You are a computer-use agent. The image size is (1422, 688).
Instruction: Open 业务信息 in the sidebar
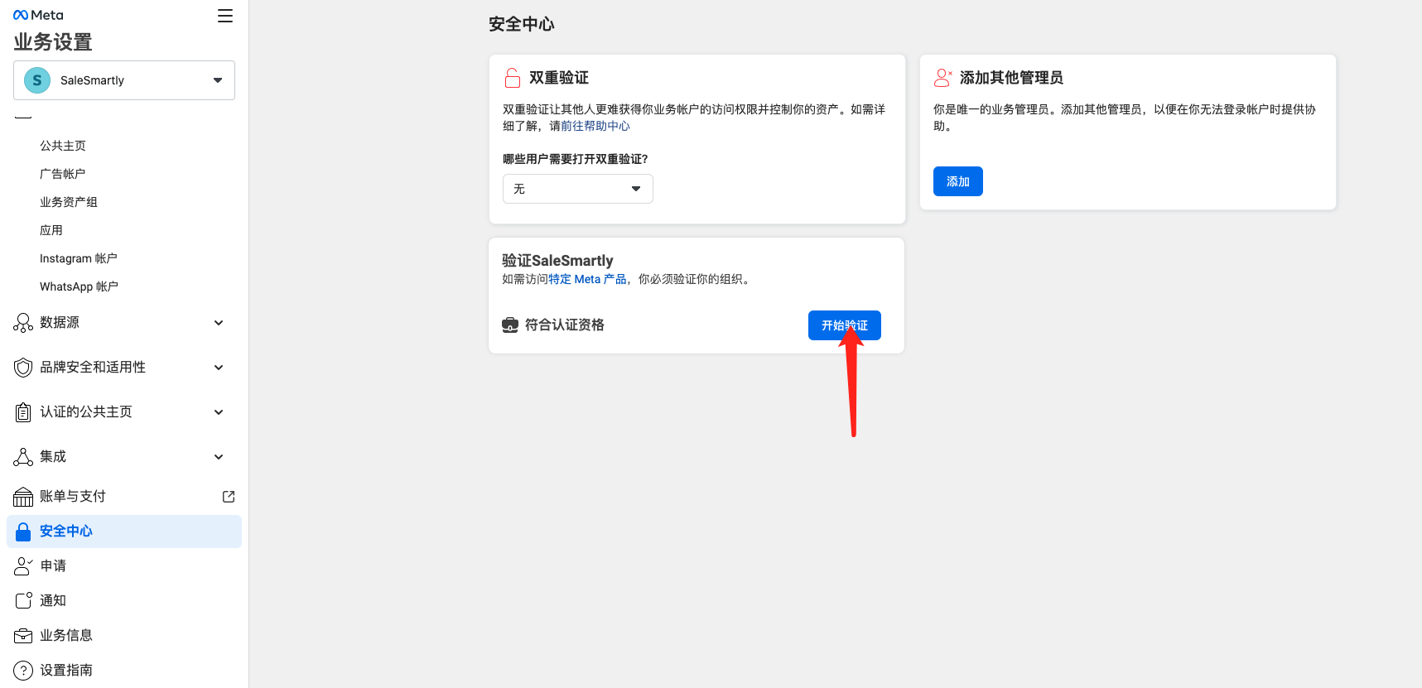click(x=66, y=636)
